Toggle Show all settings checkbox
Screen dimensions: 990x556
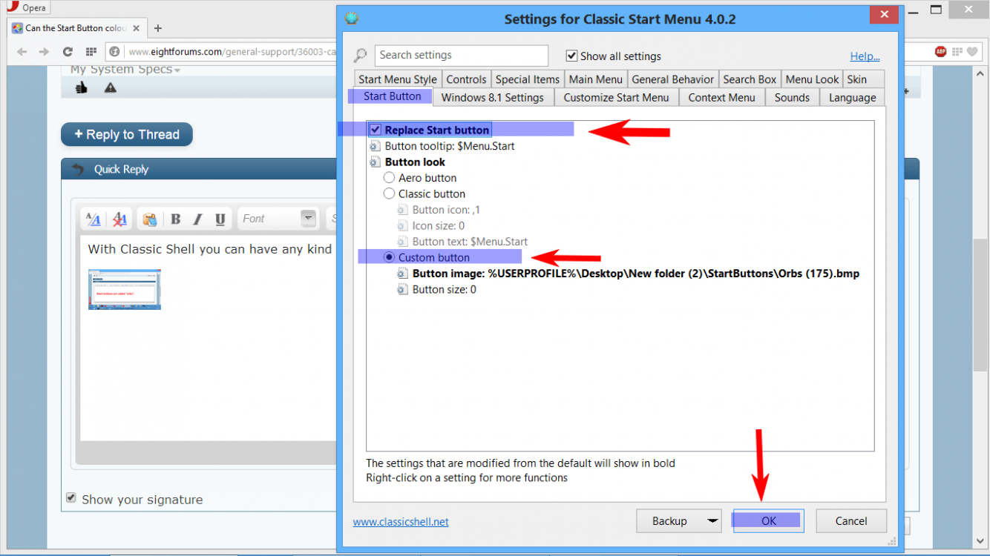pyautogui.click(x=571, y=56)
